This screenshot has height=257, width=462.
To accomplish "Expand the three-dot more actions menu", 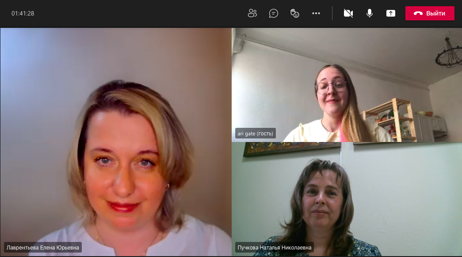I will [x=316, y=13].
